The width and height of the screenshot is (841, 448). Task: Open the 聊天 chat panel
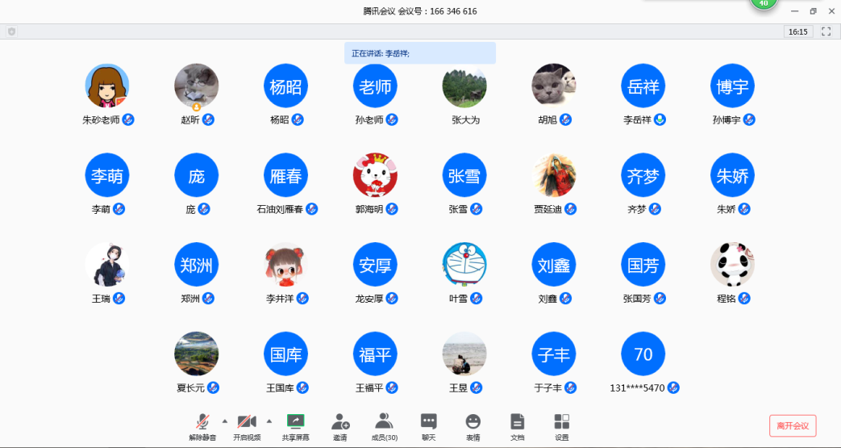(x=429, y=425)
